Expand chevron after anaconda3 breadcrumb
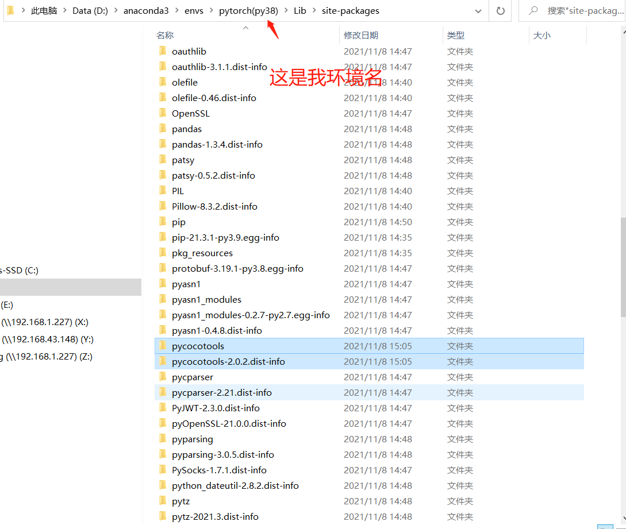The image size is (626, 529). (177, 10)
